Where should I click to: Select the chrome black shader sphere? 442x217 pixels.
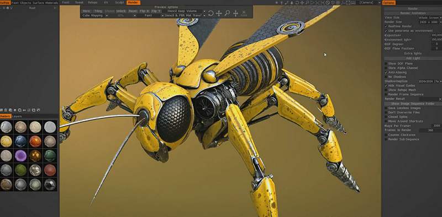click(50, 185)
